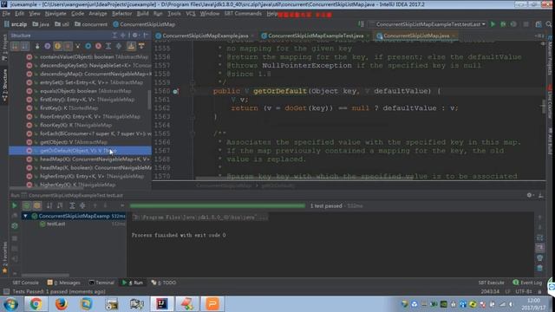555x312 pixels.
Task: Sort tests by duration in Run panel
Action: pyautogui.click(x=60, y=205)
